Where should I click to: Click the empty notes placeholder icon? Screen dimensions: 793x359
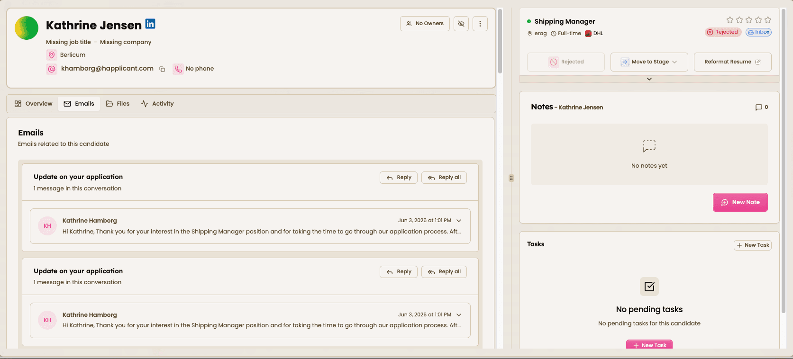click(x=649, y=146)
